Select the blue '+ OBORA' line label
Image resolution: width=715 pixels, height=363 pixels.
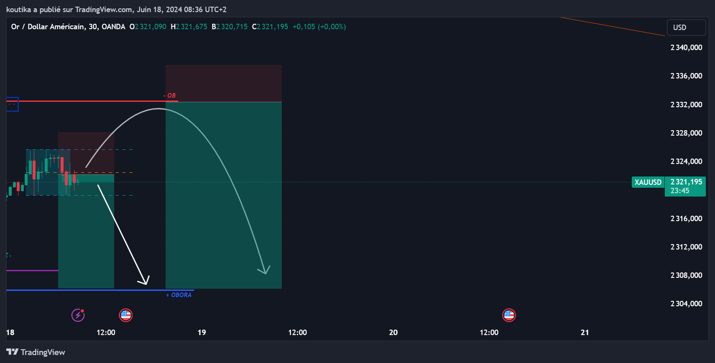179,295
